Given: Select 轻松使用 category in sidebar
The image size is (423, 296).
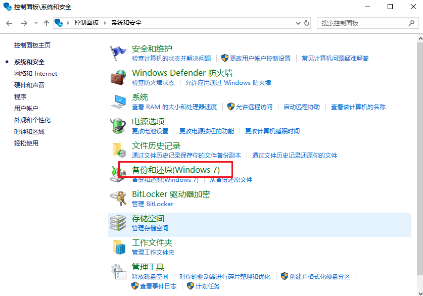Looking at the screenshot, I should 26,143.
